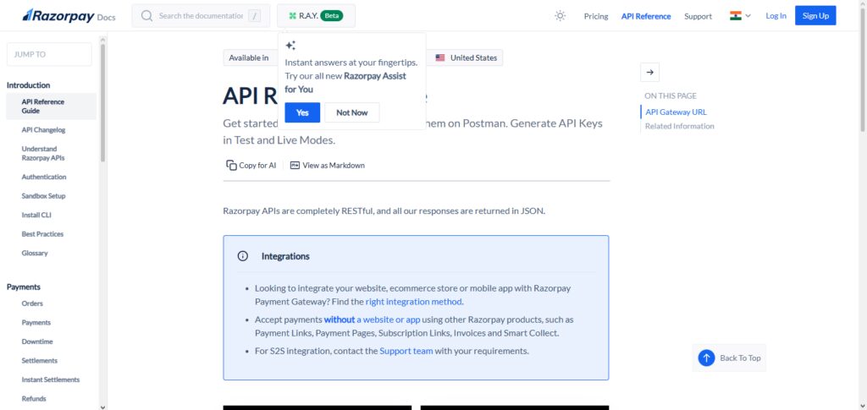Open Instant Settlements sidebar item

point(50,380)
